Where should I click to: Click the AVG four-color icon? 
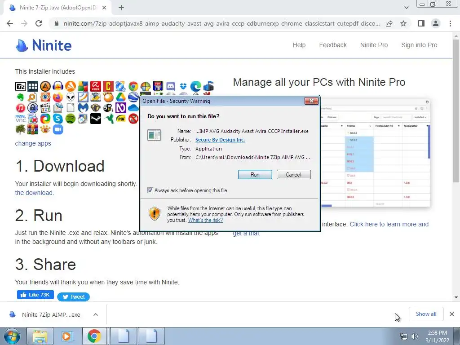(x=83, y=86)
